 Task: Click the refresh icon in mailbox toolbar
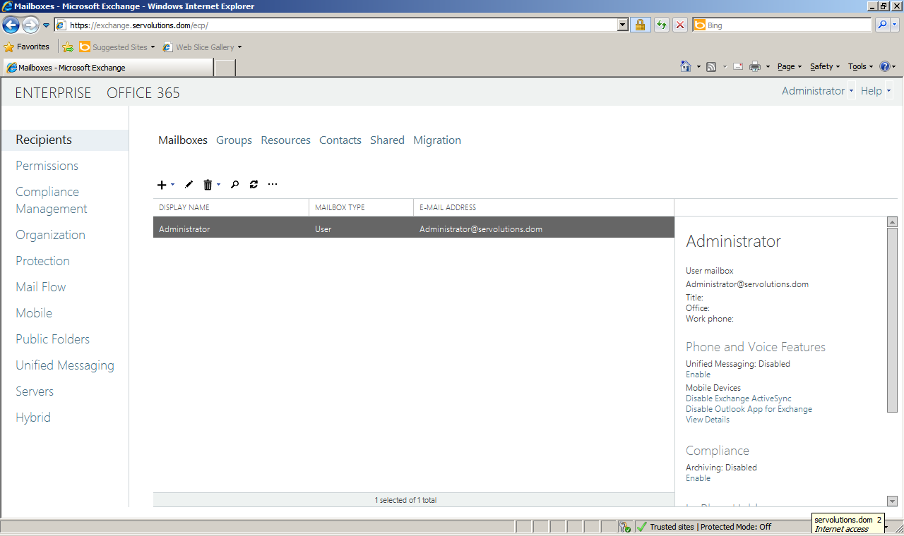[x=254, y=185]
